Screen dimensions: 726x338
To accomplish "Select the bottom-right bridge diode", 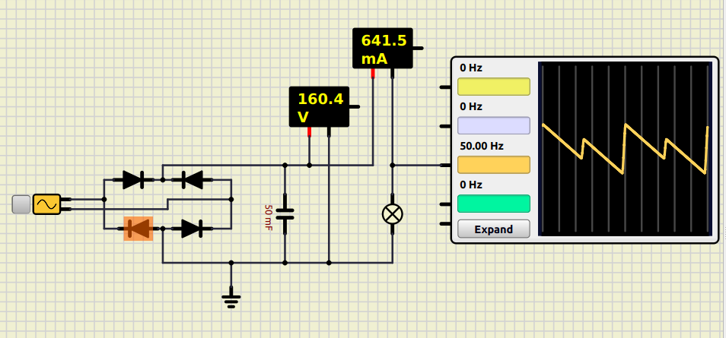I will [x=191, y=228].
